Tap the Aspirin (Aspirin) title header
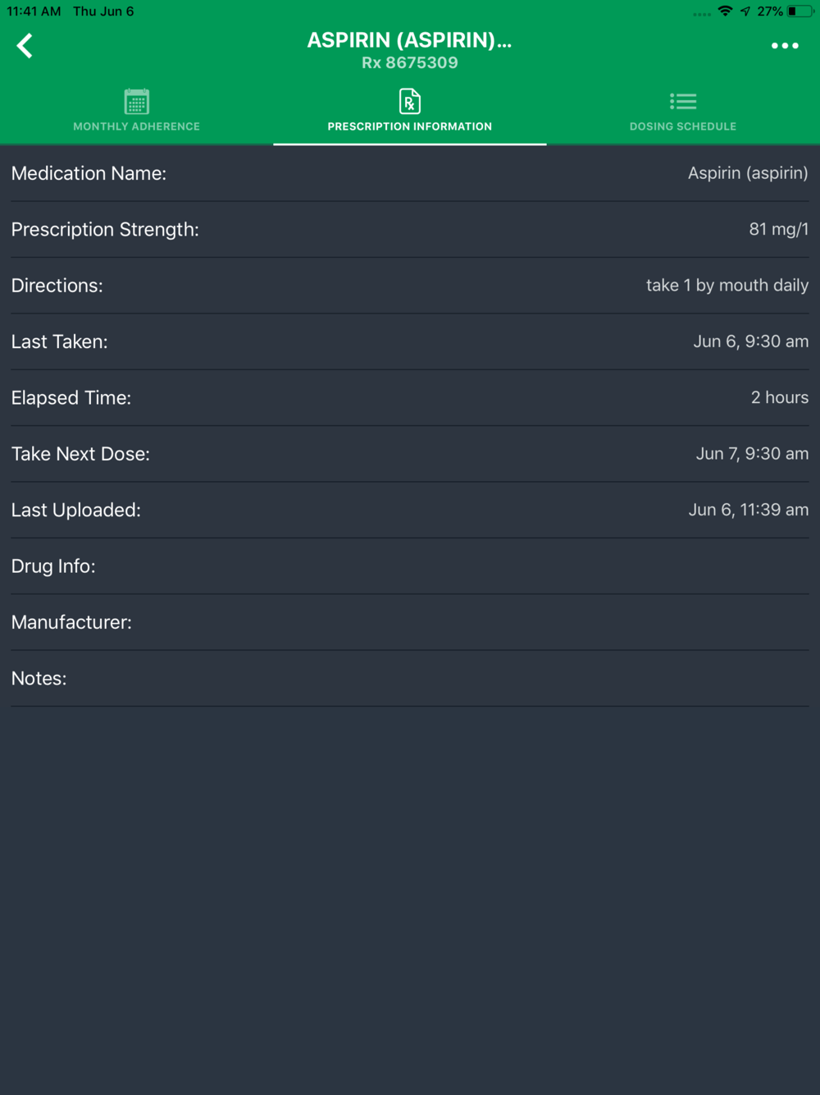820x1095 pixels. [x=409, y=40]
